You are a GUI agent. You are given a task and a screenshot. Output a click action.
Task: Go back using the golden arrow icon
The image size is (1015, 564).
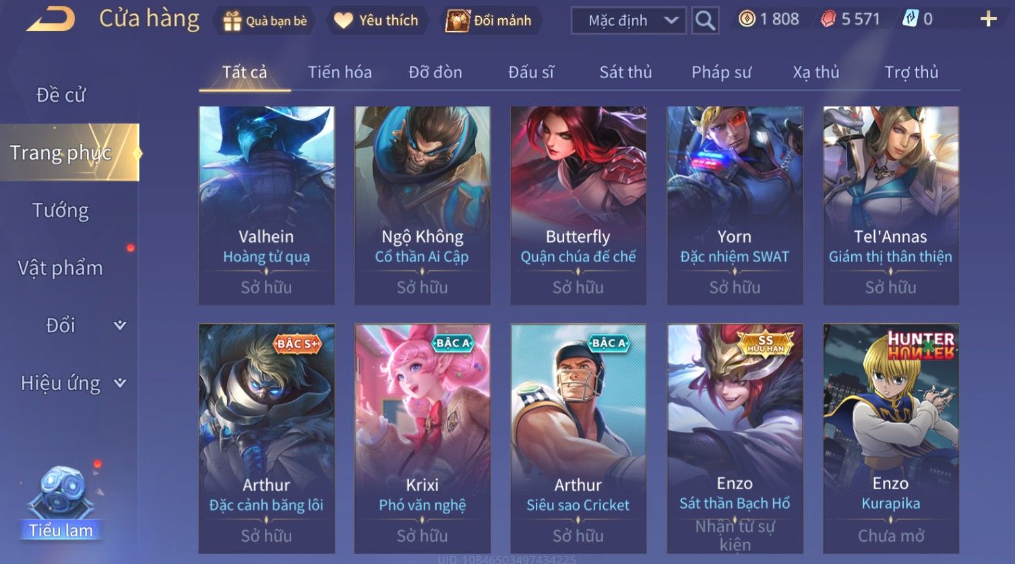click(51, 20)
